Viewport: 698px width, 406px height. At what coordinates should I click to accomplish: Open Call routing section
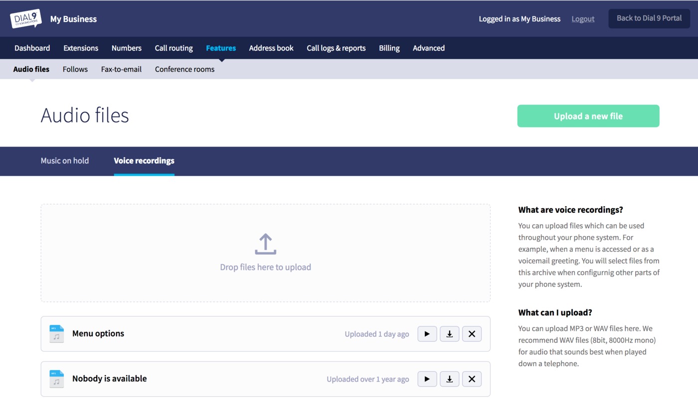(174, 48)
